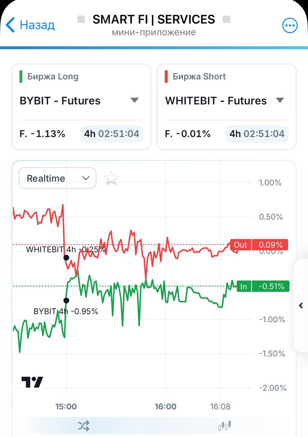Image resolution: width=308 pixels, height=437 pixels.
Task: Select the 16:00 time axis label
Action: [166, 406]
